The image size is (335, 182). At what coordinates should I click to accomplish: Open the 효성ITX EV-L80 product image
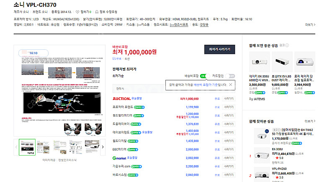point(282,62)
